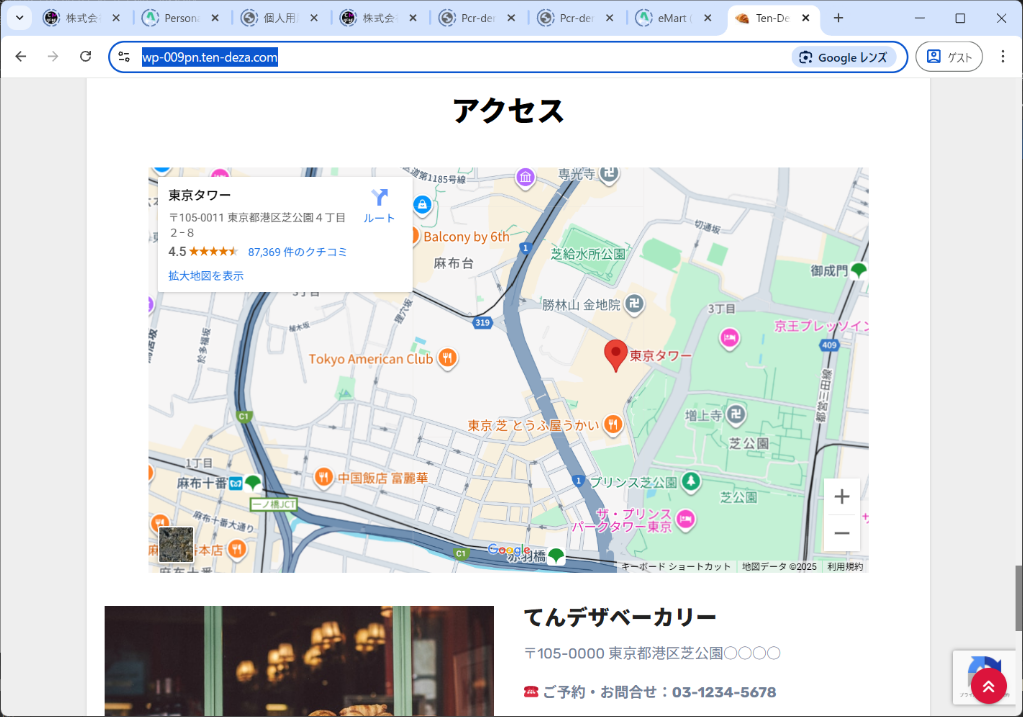Switch to the eMart tab
Image resolution: width=1023 pixels, height=717 pixels.
[x=671, y=18]
